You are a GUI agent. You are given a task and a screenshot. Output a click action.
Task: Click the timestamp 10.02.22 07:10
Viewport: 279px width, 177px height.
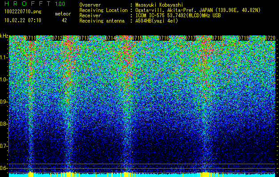coord(23,20)
